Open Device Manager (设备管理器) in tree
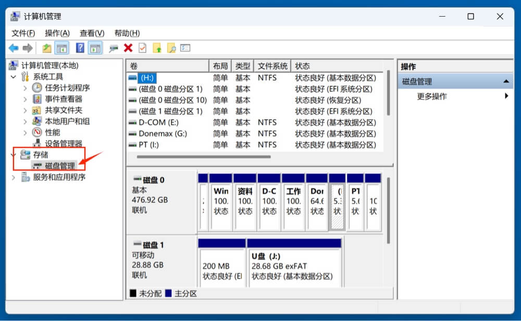 pos(63,144)
